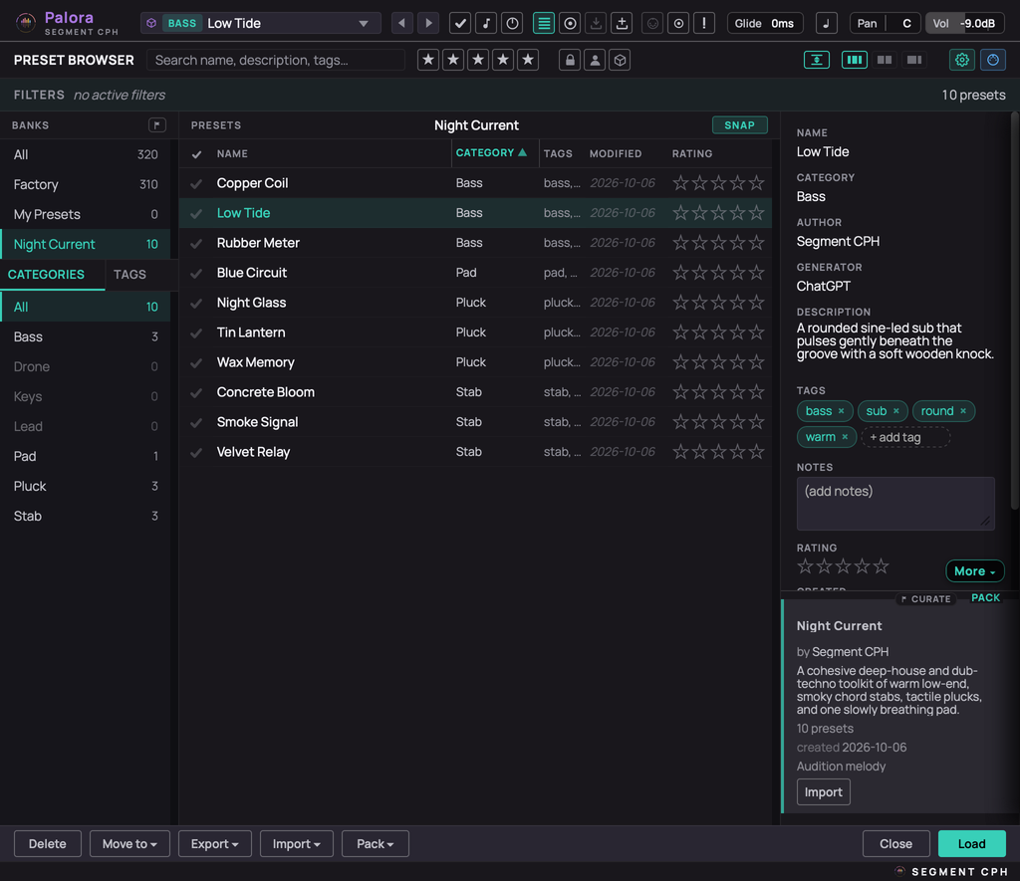Viewport: 1020px width, 881px height.
Task: Click the upload/export tray icon in top toolbar
Action: [622, 24]
